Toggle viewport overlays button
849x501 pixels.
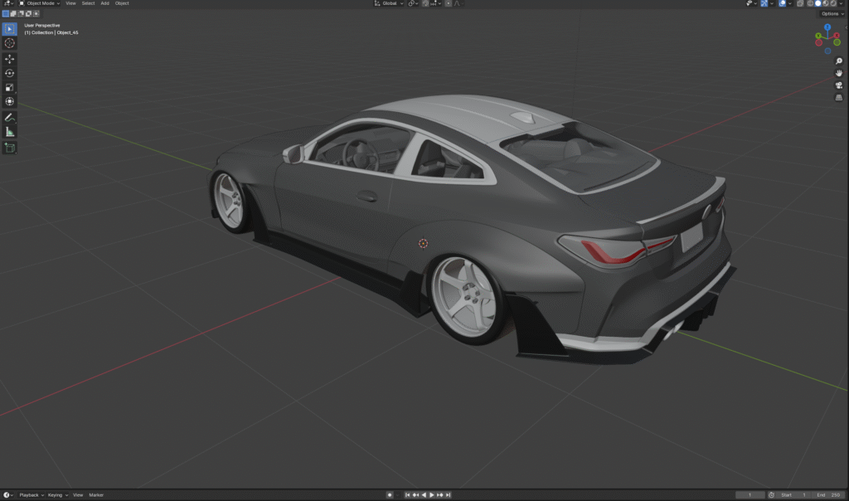[783, 3]
